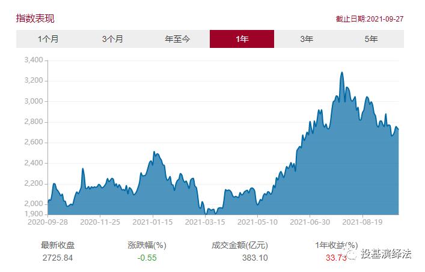Click the x-axis date 2020-11-25
This screenshot has height=272, width=425.
tap(100, 222)
